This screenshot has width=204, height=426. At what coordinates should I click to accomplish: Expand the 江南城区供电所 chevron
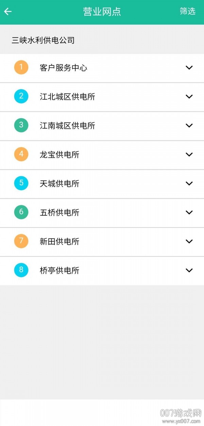pyautogui.click(x=189, y=125)
